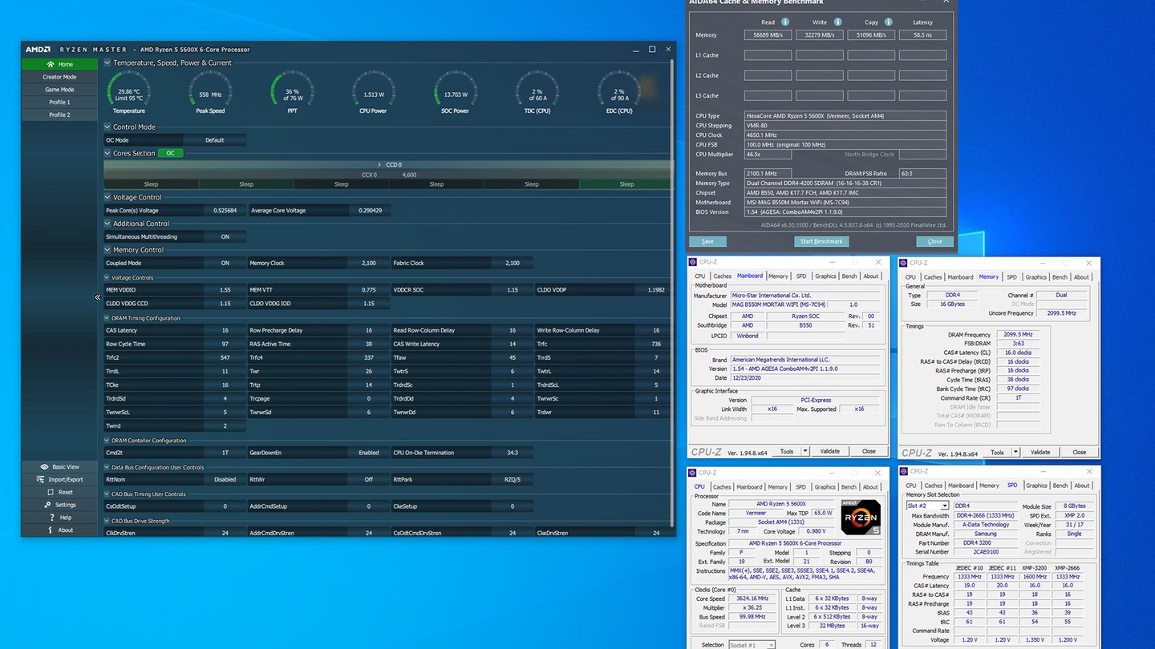Click Close button in AIDA64 window
1155x649 pixels.
pos(935,241)
